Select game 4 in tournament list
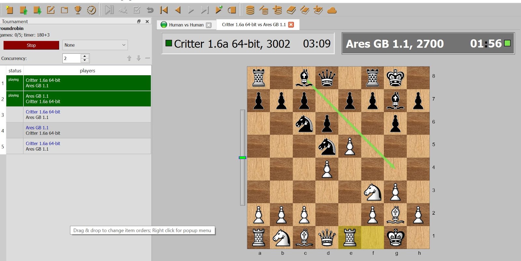The height and width of the screenshot is (261, 521). tap(78, 130)
